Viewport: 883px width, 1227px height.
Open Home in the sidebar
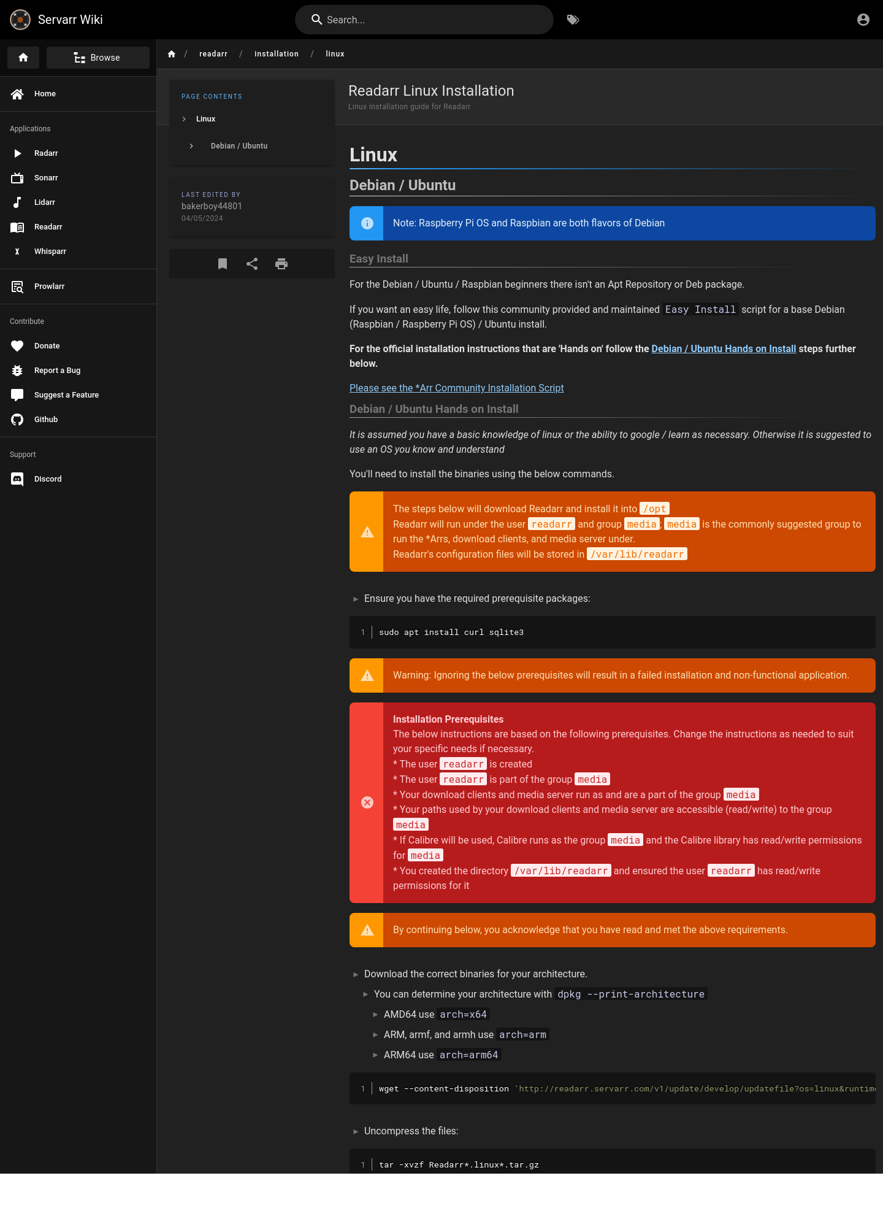click(x=78, y=94)
